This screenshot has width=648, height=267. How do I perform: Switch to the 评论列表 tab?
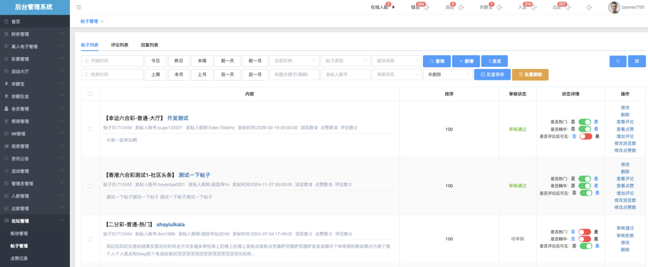click(120, 45)
